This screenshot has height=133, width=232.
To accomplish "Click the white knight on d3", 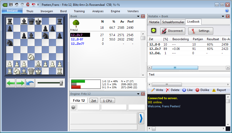I will 31,57.
